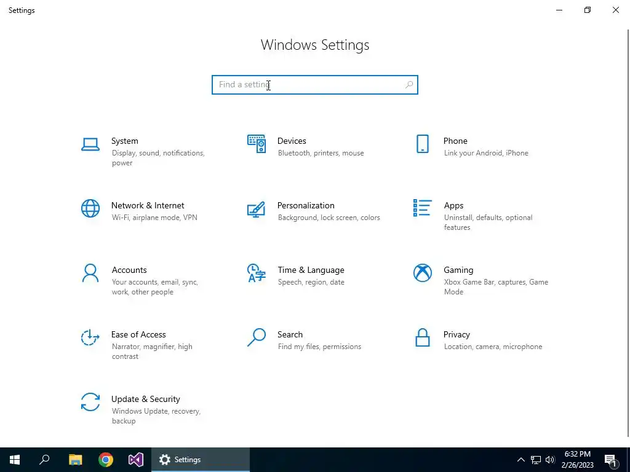Viewport: 630px width, 472px height.
Task: Open the Gaming heading
Action: (458, 270)
